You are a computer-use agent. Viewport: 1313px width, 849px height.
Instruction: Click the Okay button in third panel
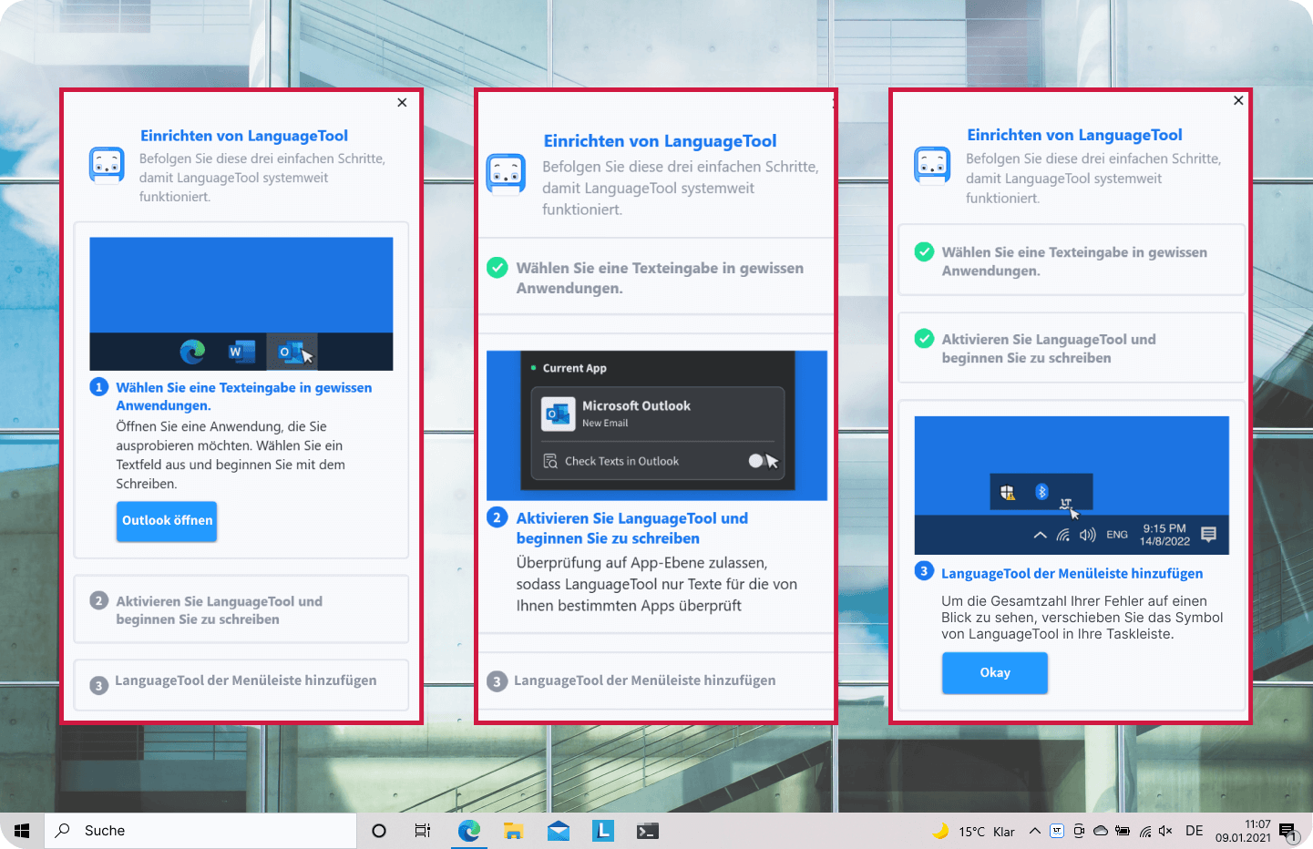pyautogui.click(x=995, y=673)
